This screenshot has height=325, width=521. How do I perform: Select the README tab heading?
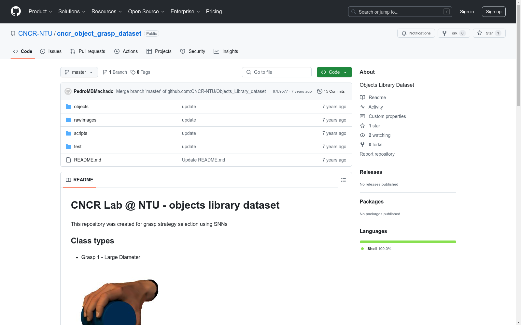click(x=79, y=180)
